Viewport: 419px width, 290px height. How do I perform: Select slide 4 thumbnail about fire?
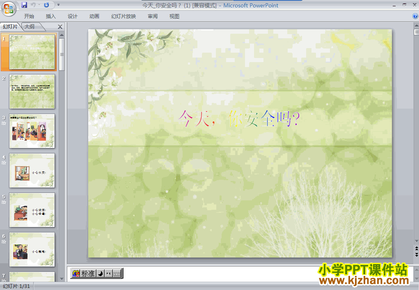[32, 171]
